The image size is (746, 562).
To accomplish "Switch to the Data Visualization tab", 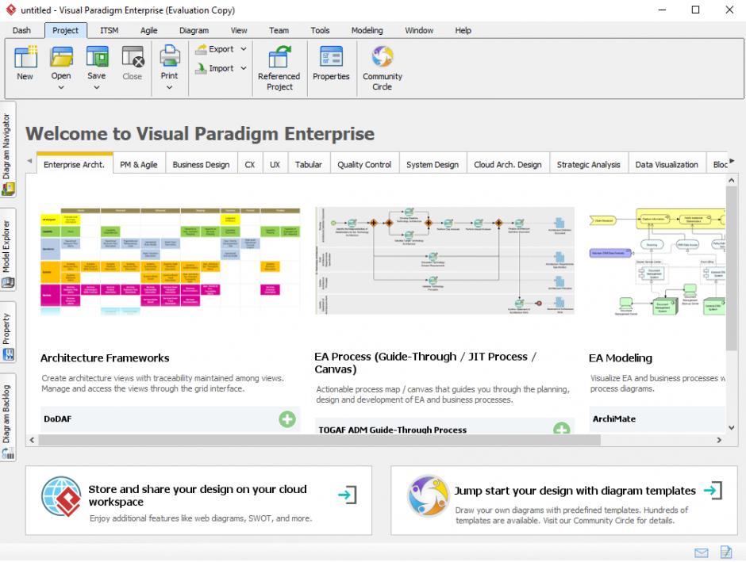I will coord(667,164).
